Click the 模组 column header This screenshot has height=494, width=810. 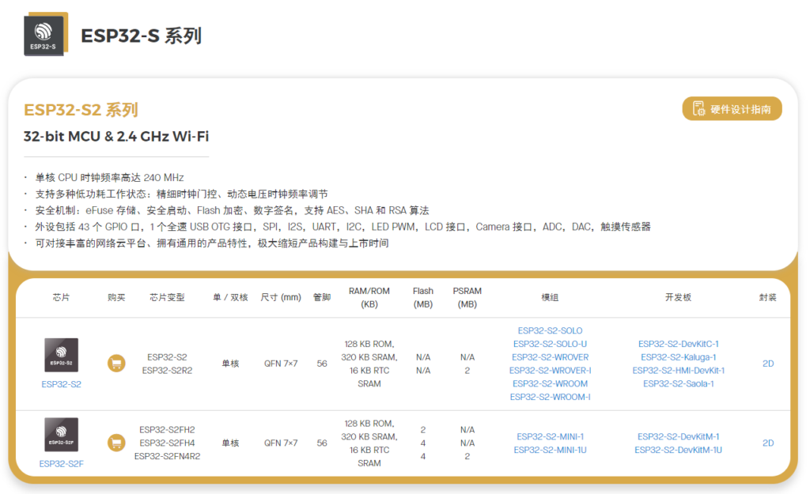coord(550,297)
